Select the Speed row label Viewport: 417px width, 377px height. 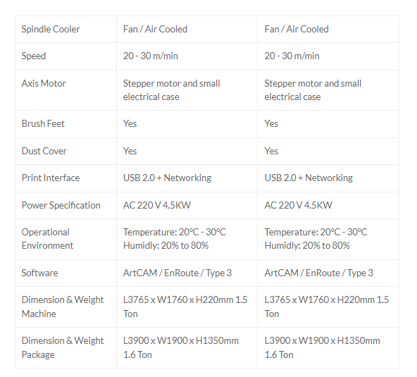[x=34, y=56]
